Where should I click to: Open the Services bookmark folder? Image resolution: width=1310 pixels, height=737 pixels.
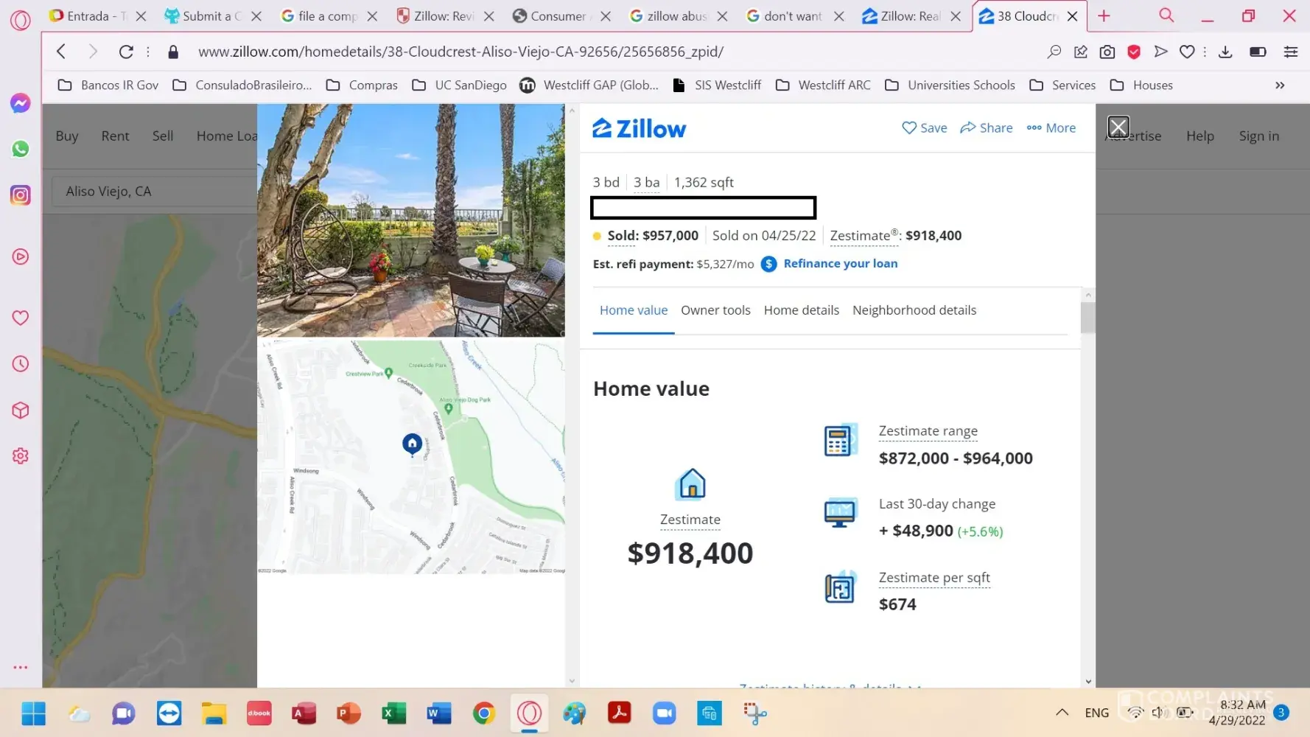1062,85
